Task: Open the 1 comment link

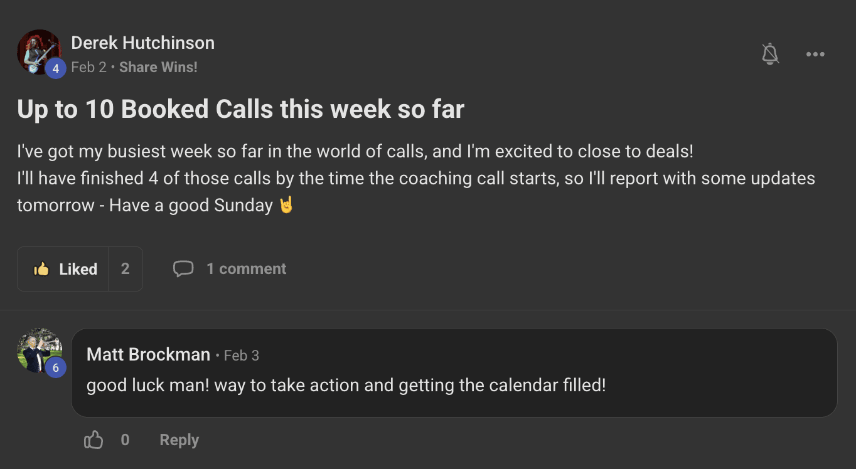Action: click(x=246, y=269)
